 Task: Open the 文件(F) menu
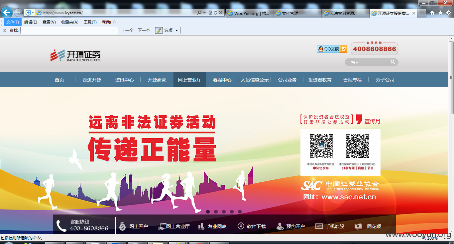[x=13, y=22]
